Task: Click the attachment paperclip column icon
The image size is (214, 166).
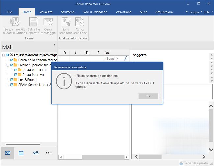Action: (x=98, y=53)
